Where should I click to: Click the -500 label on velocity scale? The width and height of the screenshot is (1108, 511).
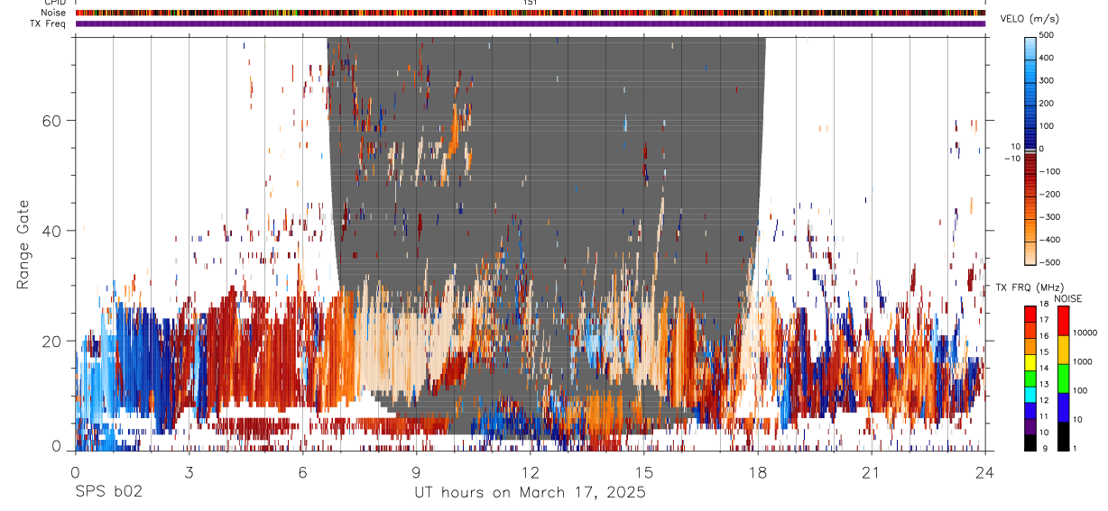(x=1051, y=263)
